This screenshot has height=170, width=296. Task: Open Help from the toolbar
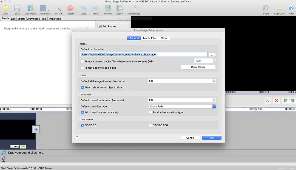pyautogui.click(x=291, y=10)
